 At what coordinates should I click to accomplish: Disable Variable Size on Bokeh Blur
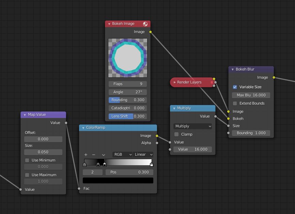(234, 87)
